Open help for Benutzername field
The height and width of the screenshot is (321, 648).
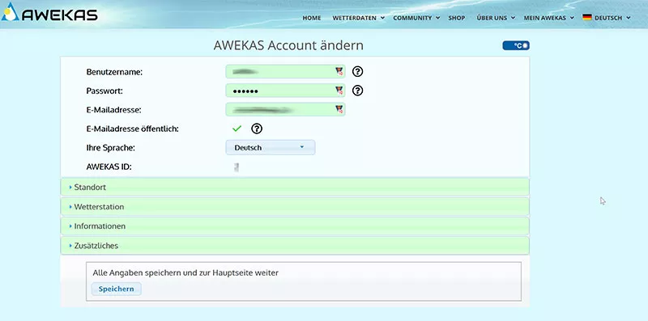(x=357, y=71)
